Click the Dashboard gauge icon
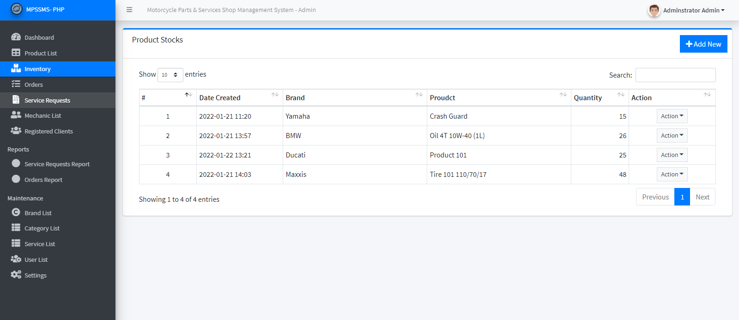This screenshot has width=739, height=320. coord(16,37)
